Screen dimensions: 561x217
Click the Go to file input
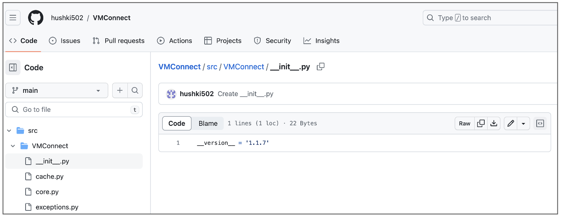click(x=73, y=109)
